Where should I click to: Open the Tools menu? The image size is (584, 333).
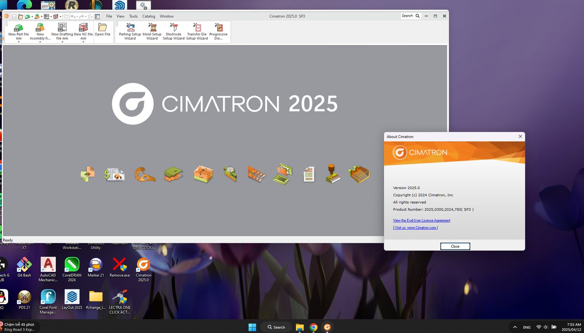point(133,16)
